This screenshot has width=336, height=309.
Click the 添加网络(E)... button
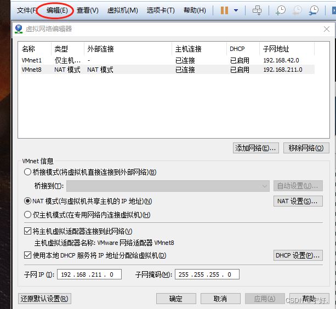pos(256,148)
